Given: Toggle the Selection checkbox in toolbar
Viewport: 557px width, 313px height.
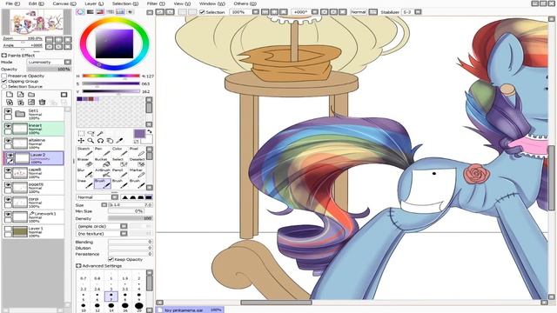Looking at the screenshot, I should pyautogui.click(x=203, y=12).
